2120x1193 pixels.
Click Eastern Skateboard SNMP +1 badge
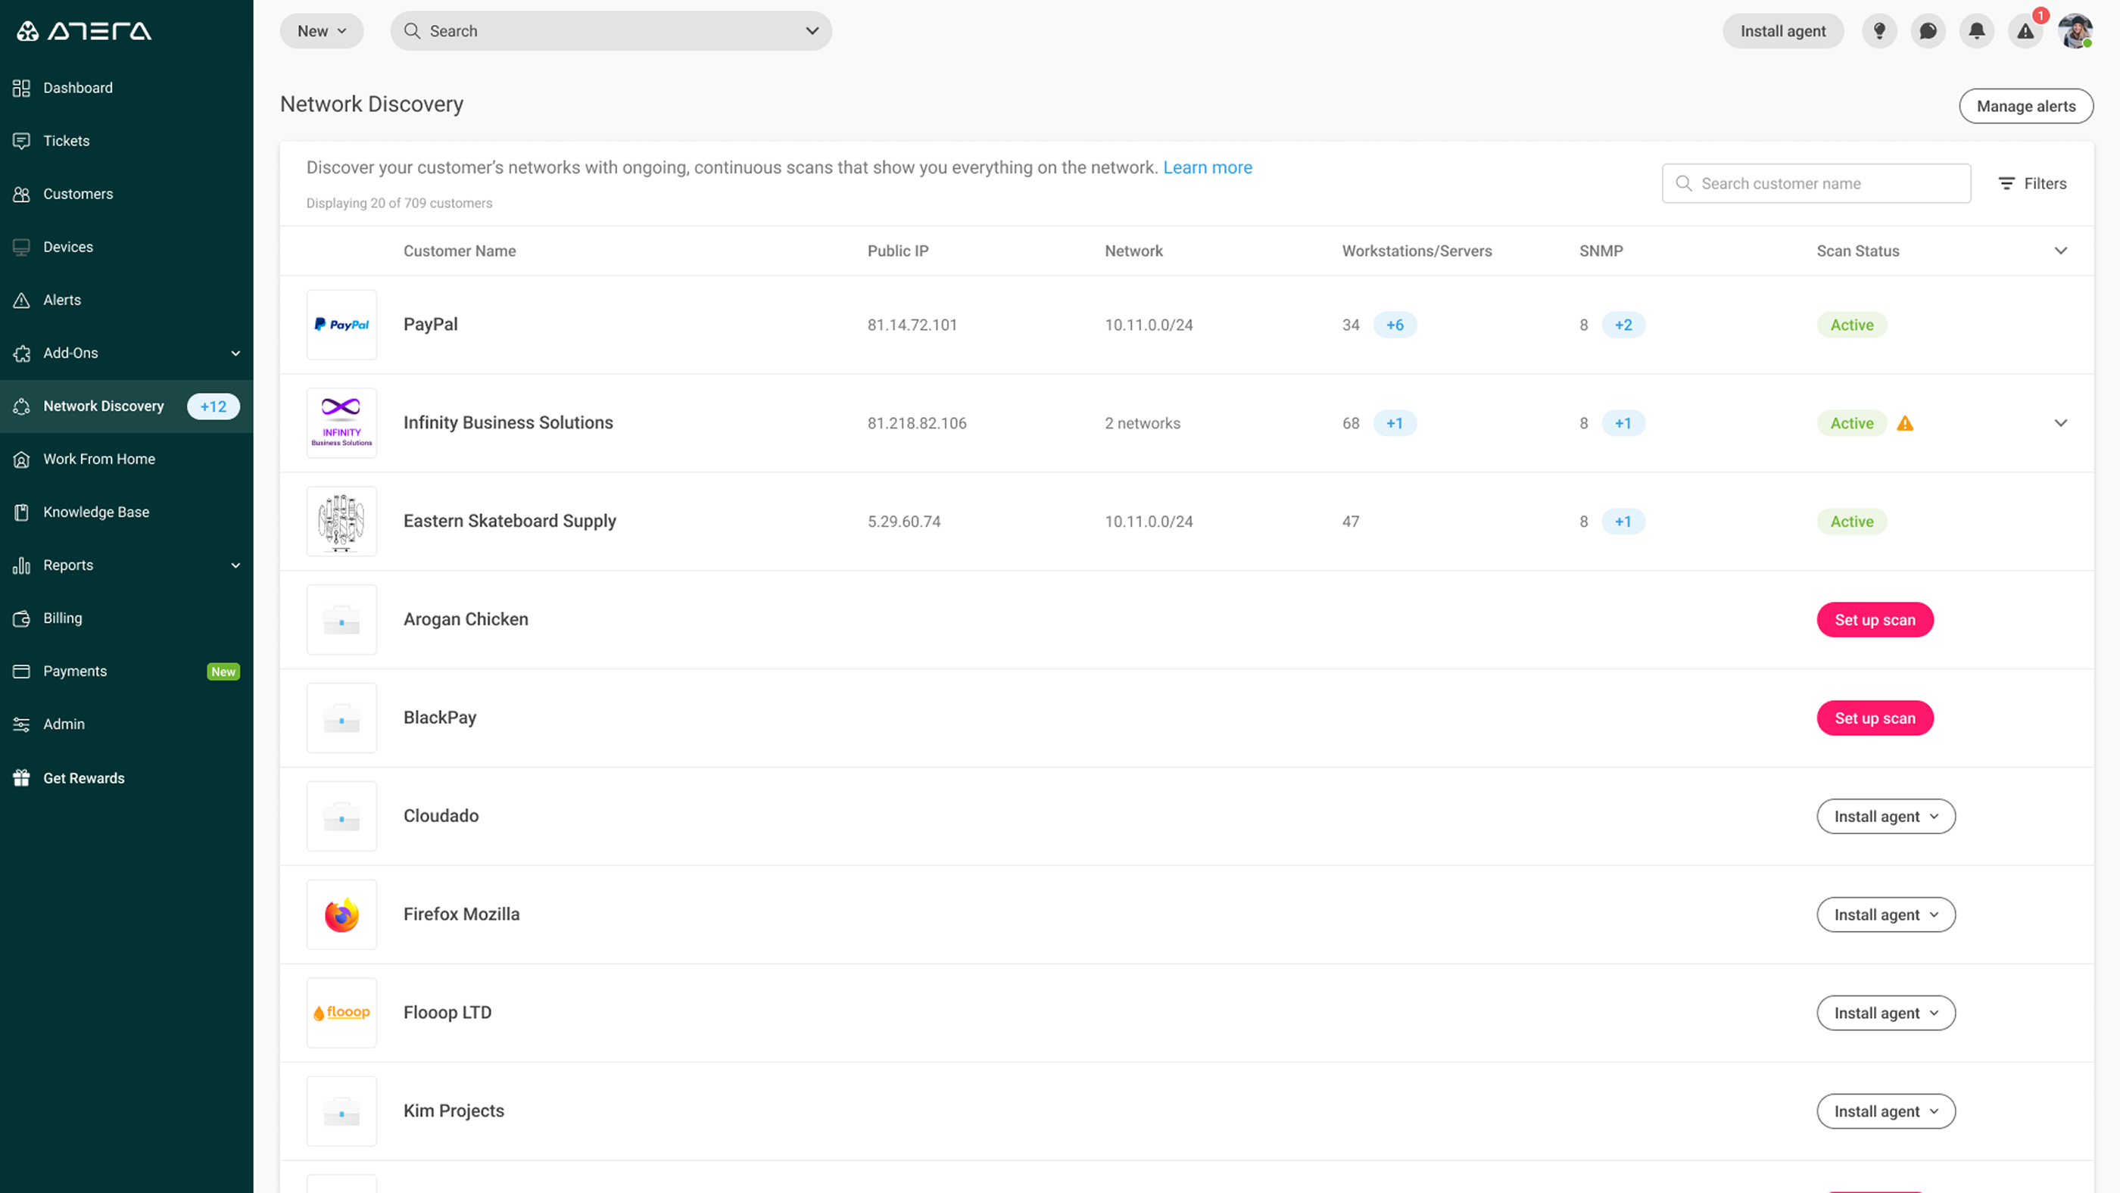1623,522
